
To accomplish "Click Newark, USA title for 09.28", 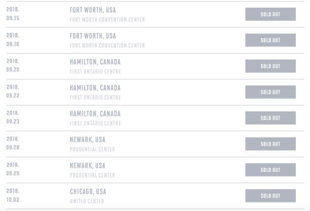I will coord(87,139).
